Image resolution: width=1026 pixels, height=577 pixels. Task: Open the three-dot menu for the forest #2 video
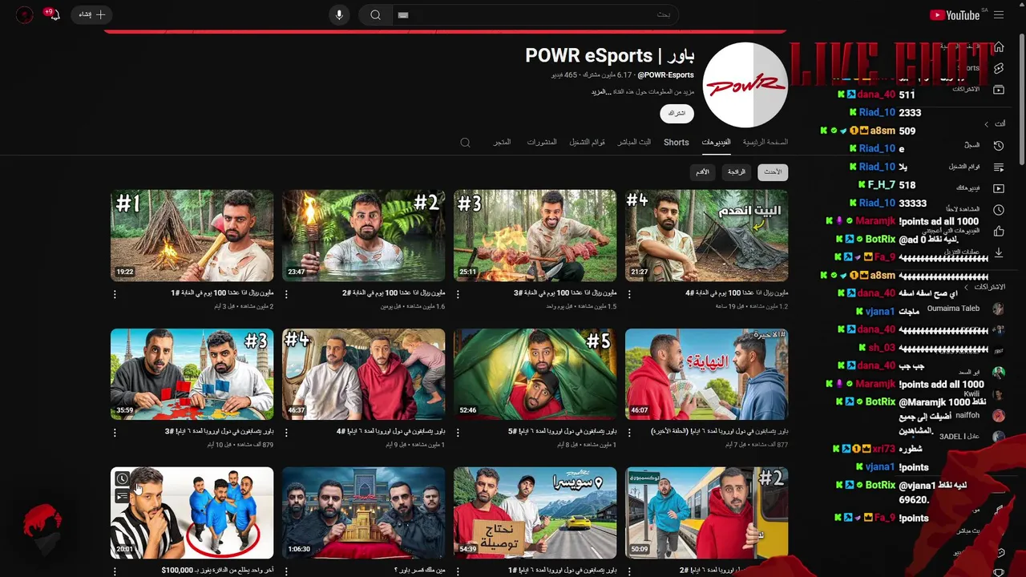pyautogui.click(x=286, y=294)
